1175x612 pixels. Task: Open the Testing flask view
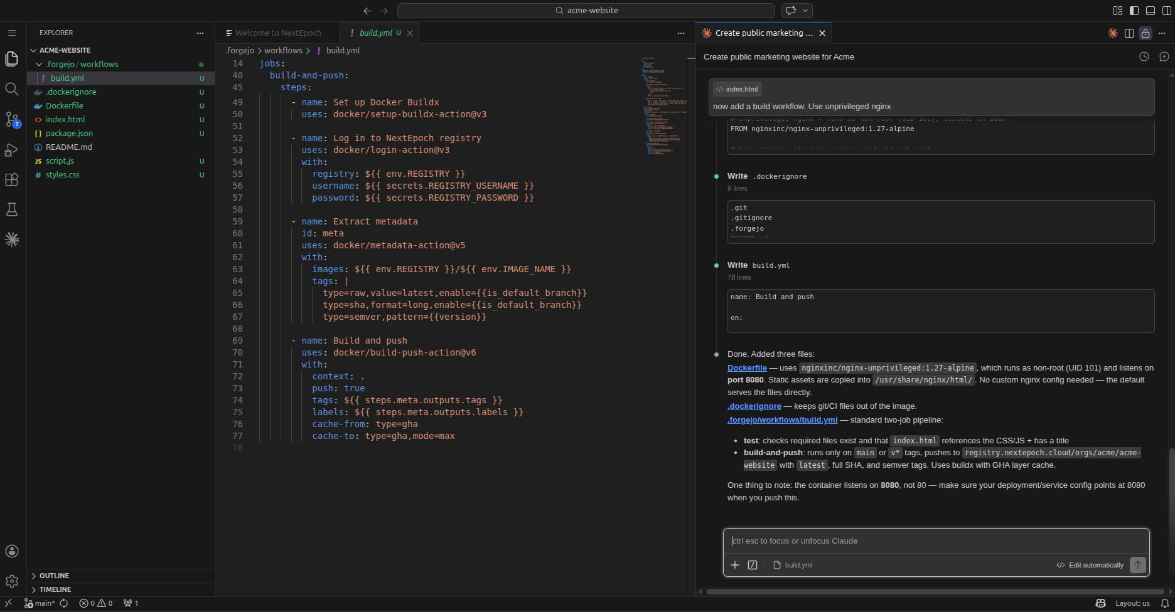click(x=12, y=209)
